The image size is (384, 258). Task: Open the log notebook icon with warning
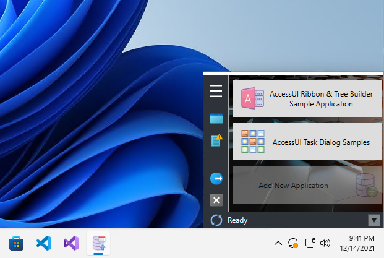pyautogui.click(x=216, y=140)
